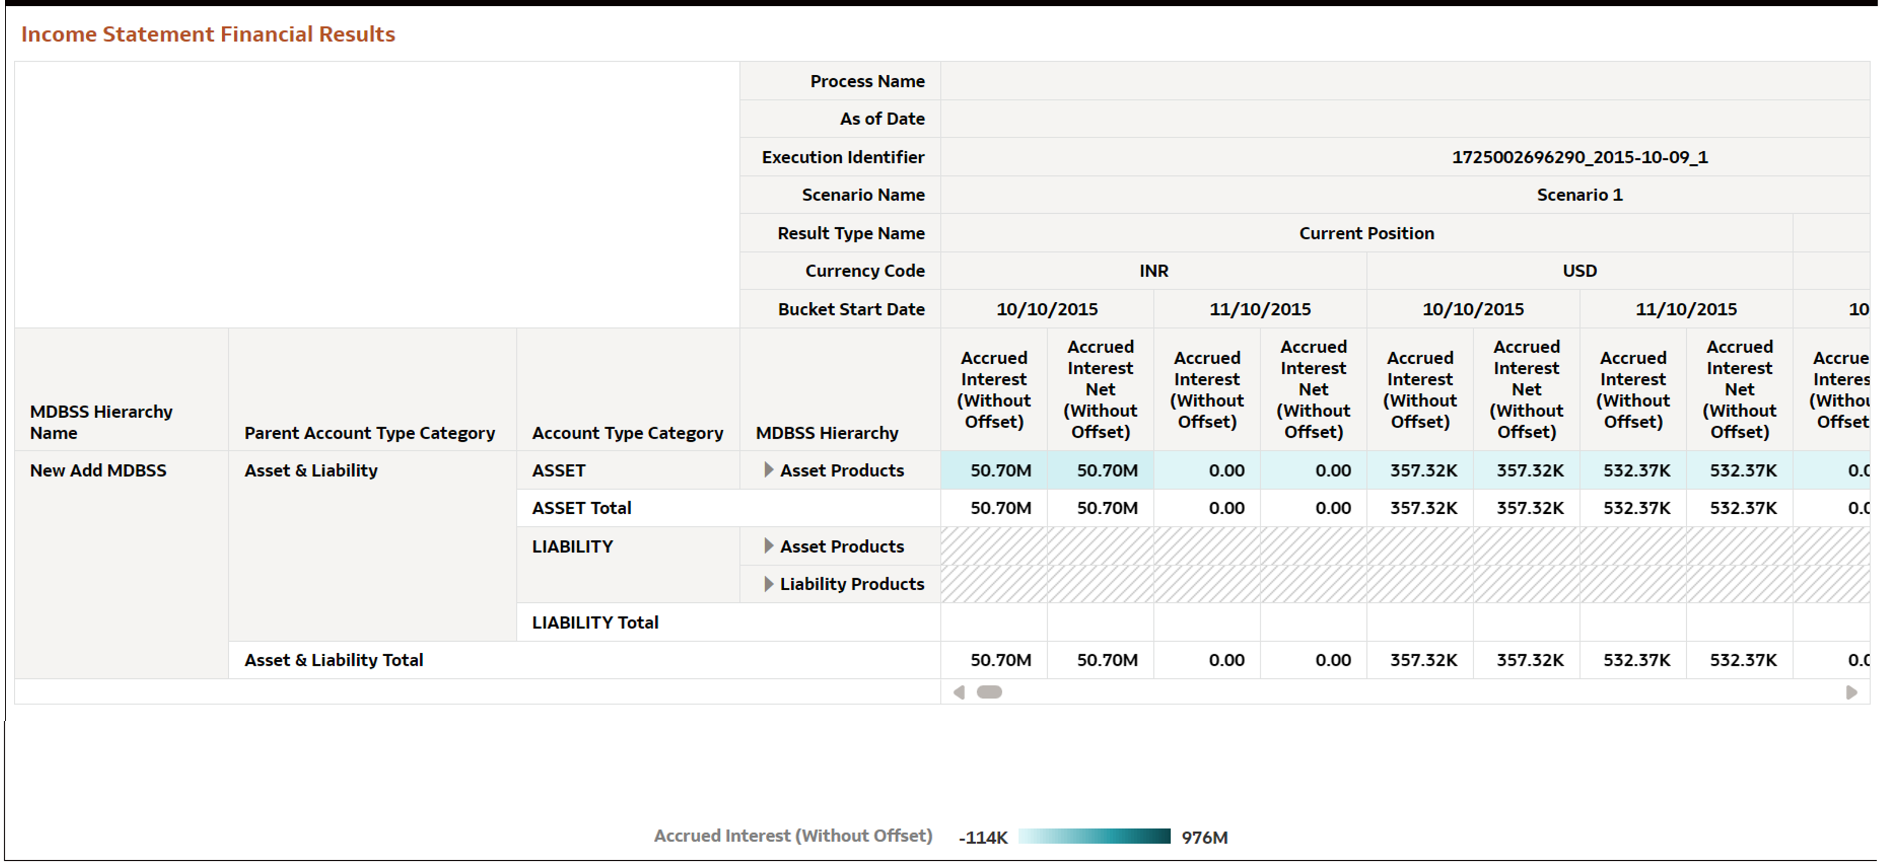Viewport: 1893px width, 862px height.
Task: Click the 976M legend maximum value
Action: (x=1204, y=837)
